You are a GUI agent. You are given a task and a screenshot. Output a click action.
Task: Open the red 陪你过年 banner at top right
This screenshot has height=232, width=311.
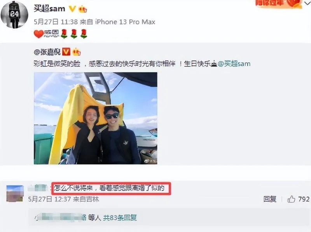point(279,3)
